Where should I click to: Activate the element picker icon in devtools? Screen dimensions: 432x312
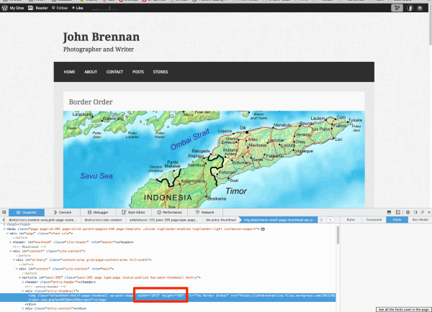(x=4, y=212)
